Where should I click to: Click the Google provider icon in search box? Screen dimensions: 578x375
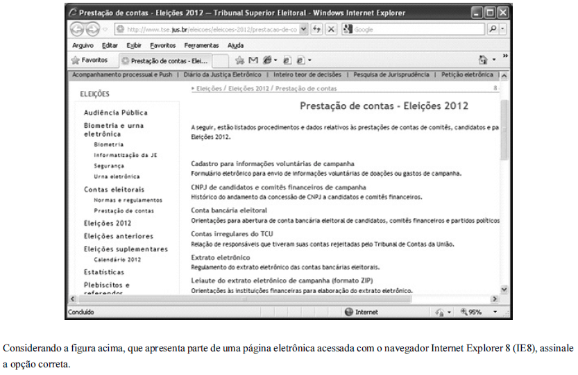tap(348, 29)
